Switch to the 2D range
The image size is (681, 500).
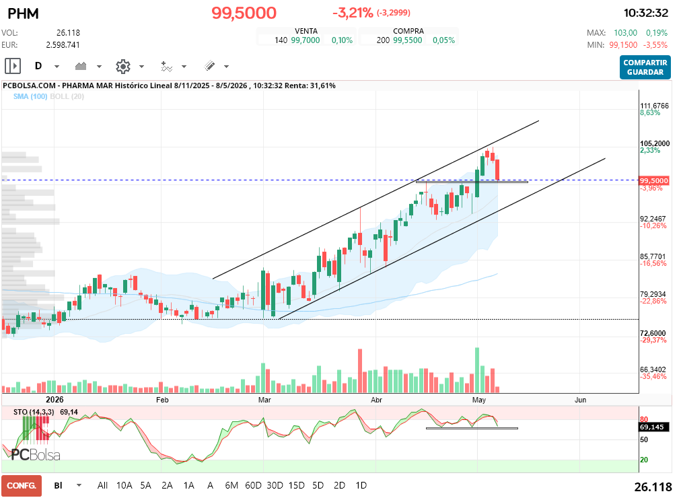340,486
